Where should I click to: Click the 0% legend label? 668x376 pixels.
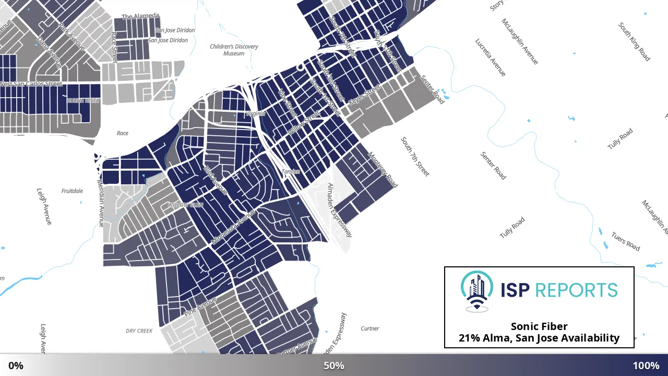click(16, 366)
